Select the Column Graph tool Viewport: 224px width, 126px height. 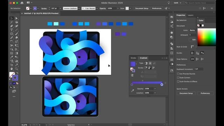coord(16,61)
